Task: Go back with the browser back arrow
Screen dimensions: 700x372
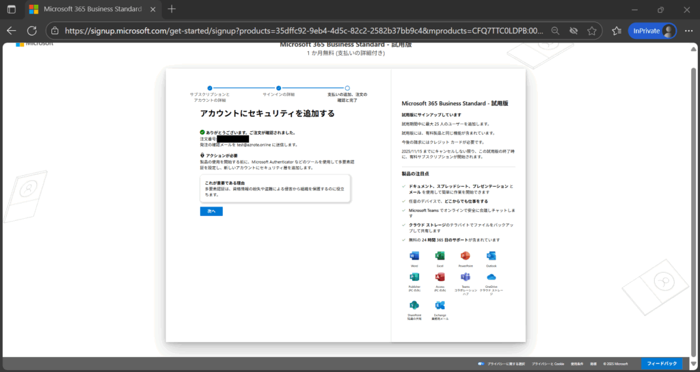Action: pyautogui.click(x=12, y=31)
